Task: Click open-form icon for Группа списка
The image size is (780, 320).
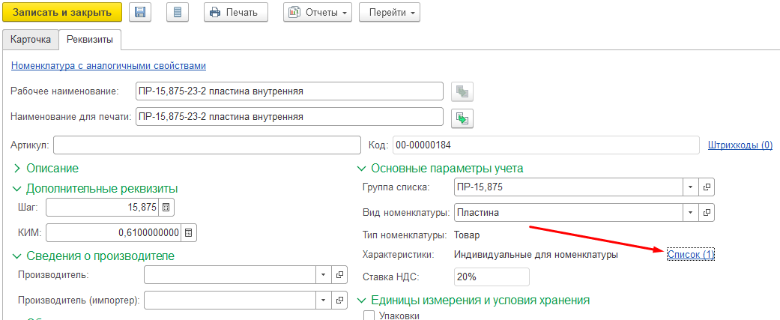Action: pos(707,187)
